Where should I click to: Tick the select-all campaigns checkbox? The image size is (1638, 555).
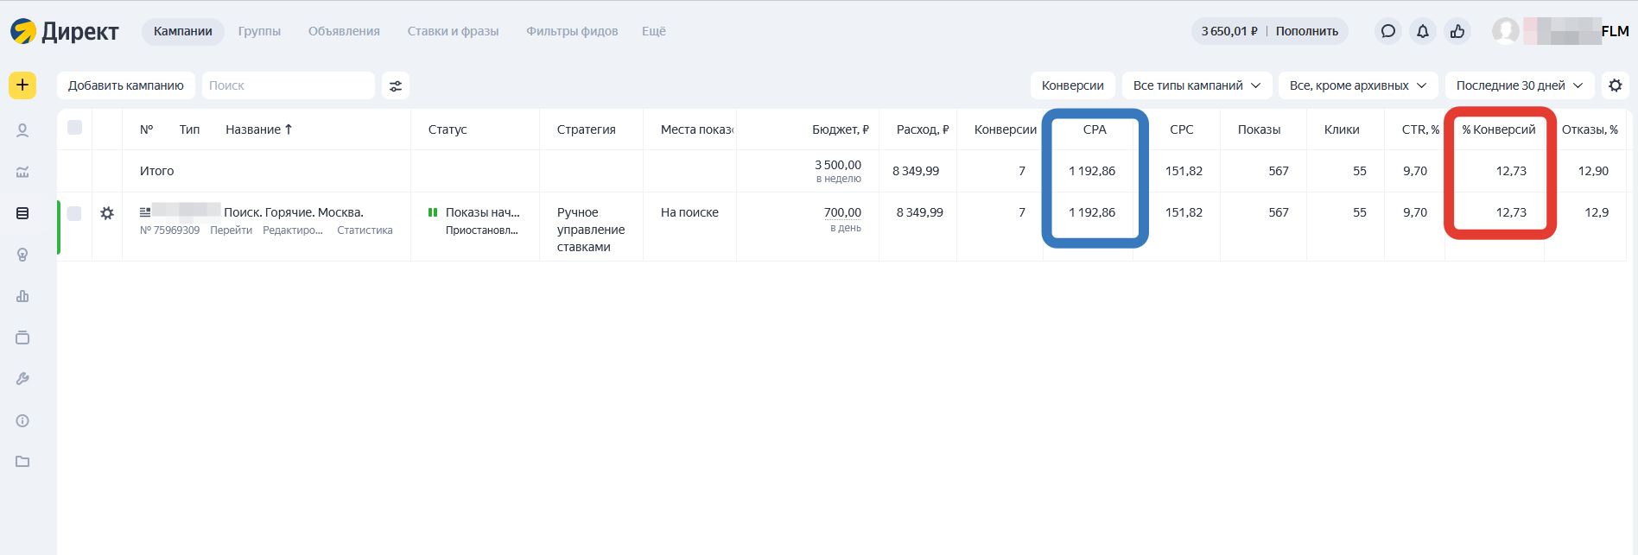click(x=75, y=128)
